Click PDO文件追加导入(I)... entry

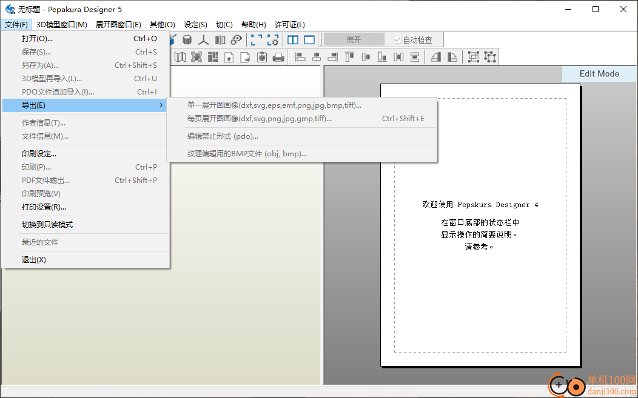point(85,92)
